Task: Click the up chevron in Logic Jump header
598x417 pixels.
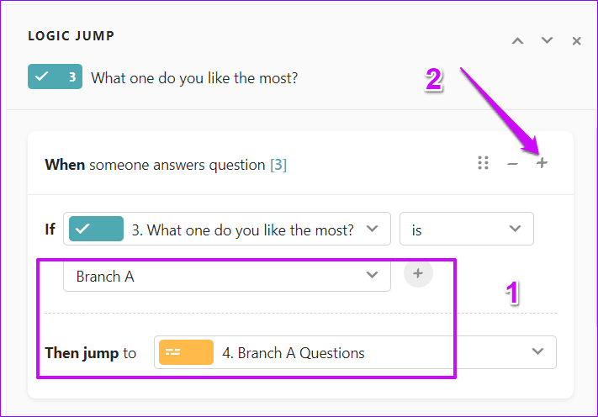Action: pos(518,40)
